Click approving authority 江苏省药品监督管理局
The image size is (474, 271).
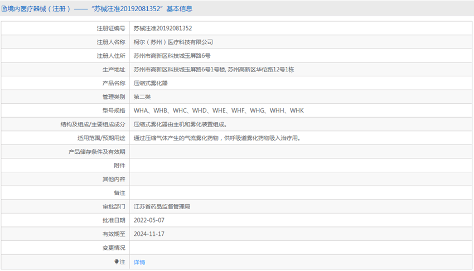coord(162,207)
